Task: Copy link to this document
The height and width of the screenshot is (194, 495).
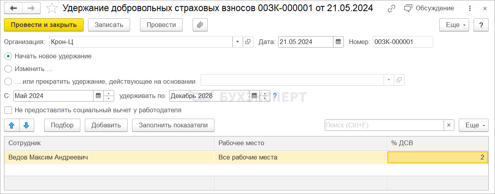Action: 392,8
